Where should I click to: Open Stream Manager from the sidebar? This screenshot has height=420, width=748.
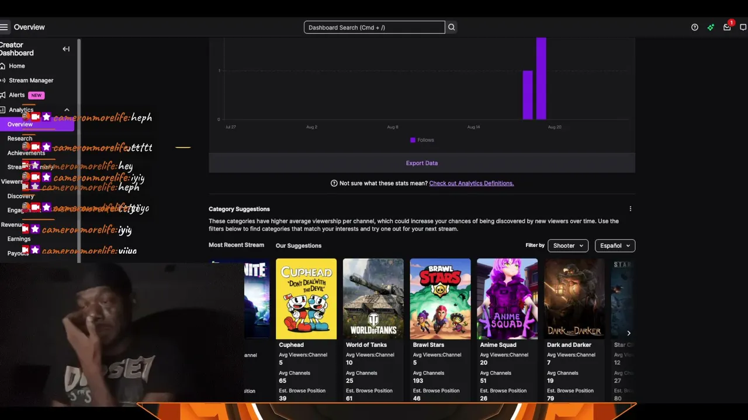[31, 80]
